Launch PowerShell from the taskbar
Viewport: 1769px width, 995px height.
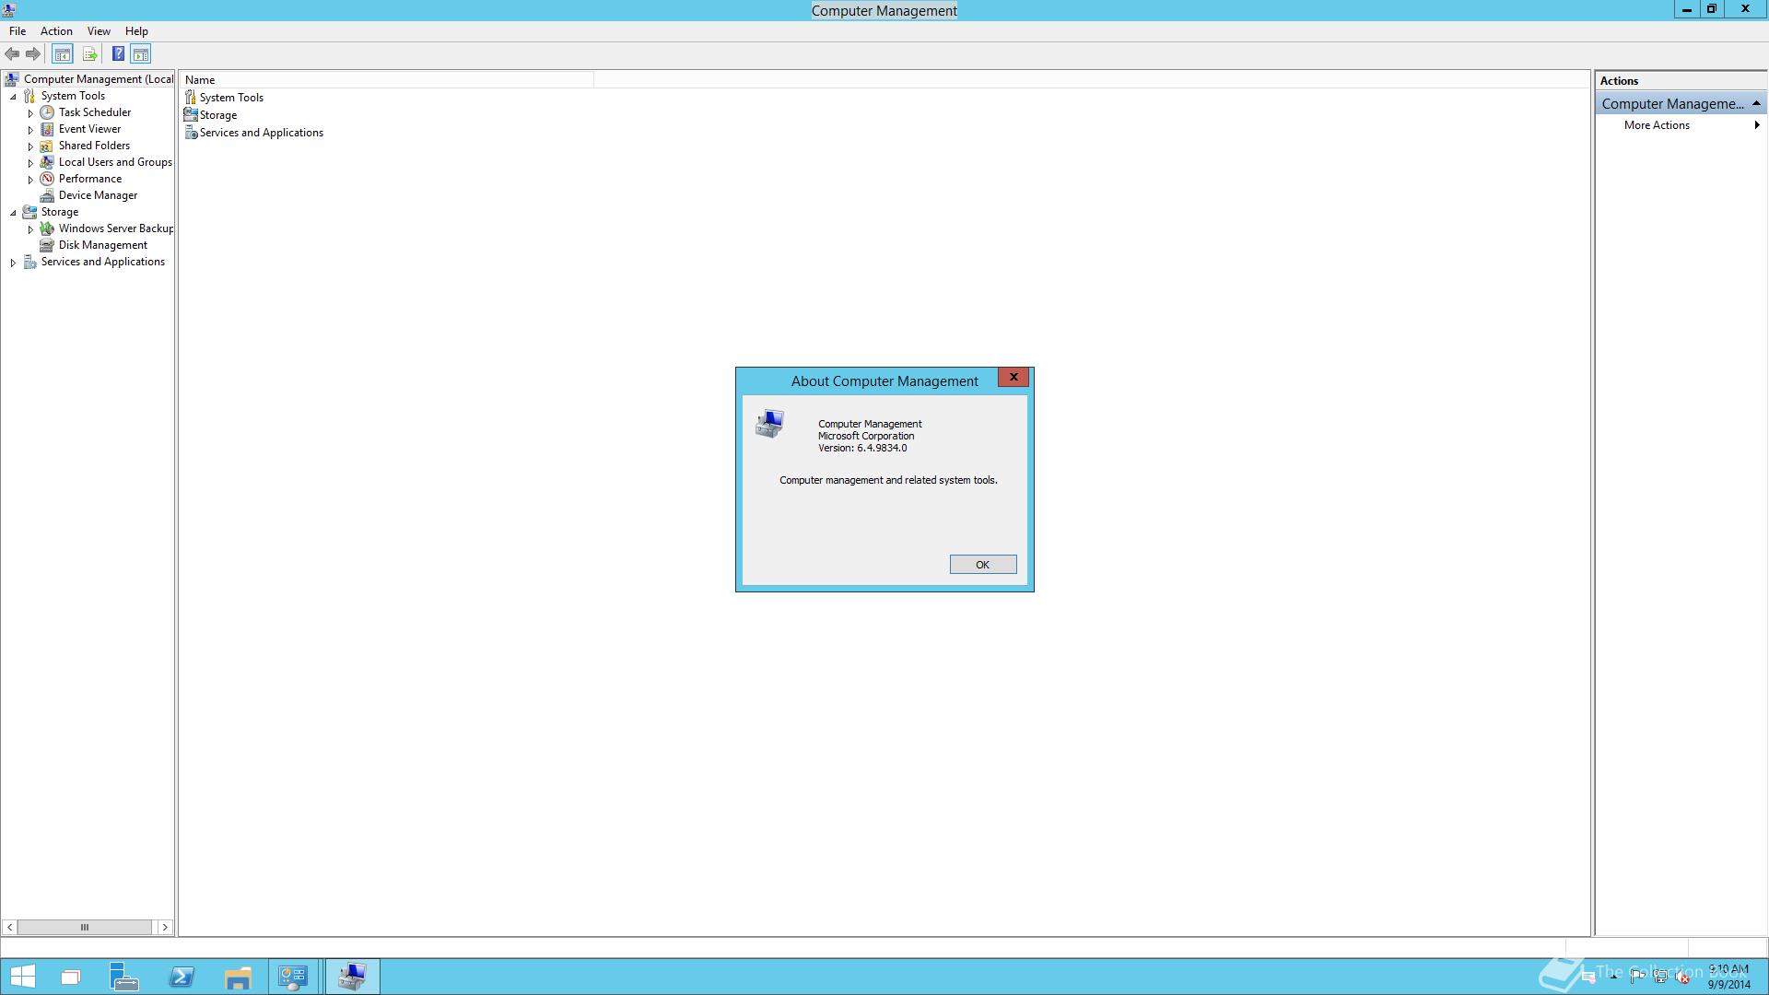tap(182, 977)
